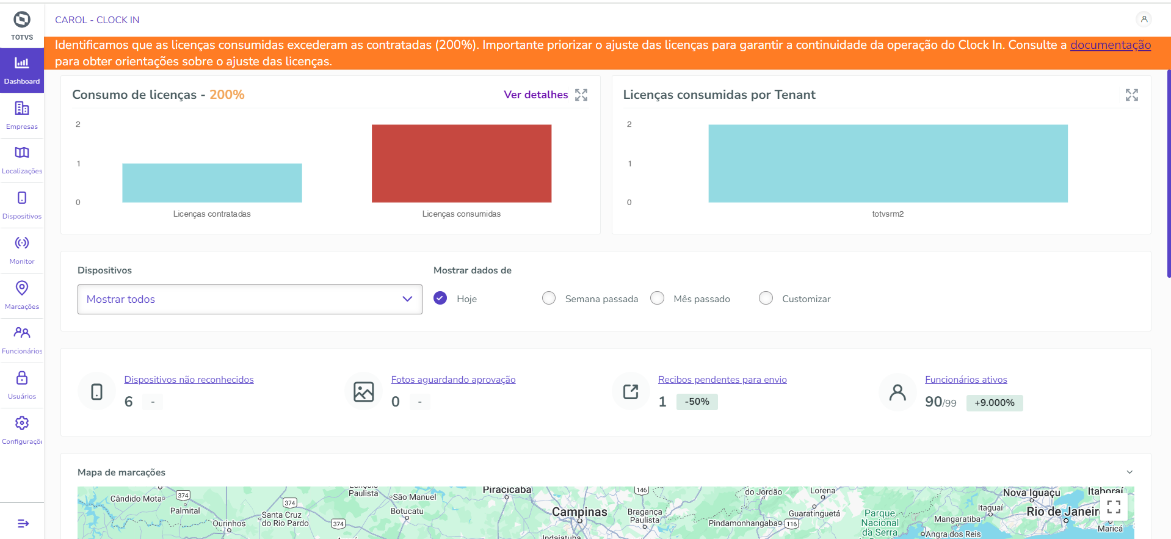Click the 'Mostrar dados de' heading
This screenshot has height=539, width=1171.
[473, 270]
